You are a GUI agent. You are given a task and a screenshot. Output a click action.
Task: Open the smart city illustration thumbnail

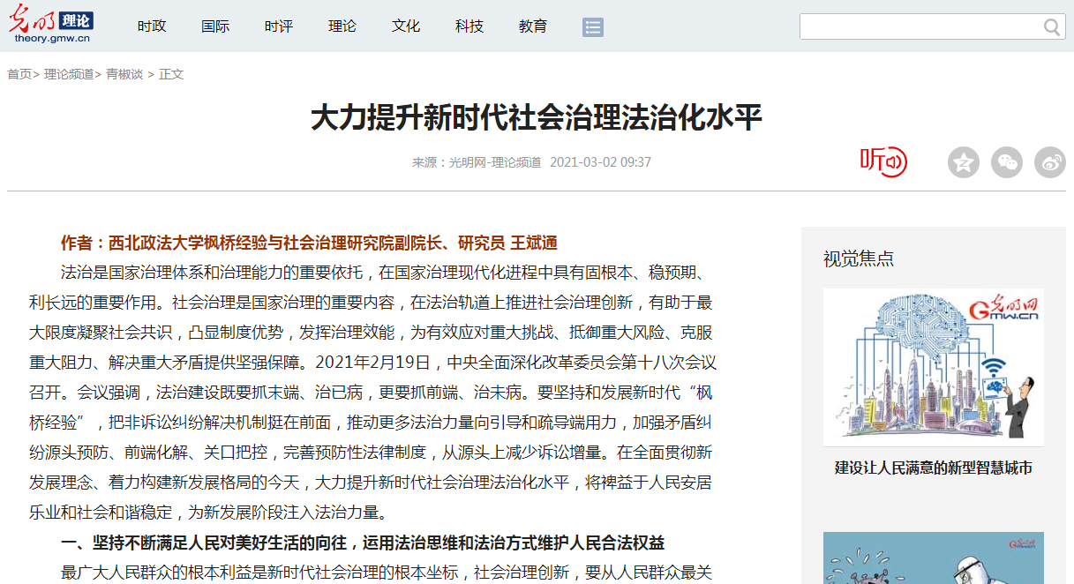coord(933,367)
